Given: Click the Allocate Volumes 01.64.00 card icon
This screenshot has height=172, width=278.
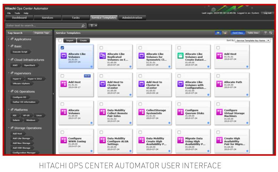Looking at the screenshot, I should (64, 112).
